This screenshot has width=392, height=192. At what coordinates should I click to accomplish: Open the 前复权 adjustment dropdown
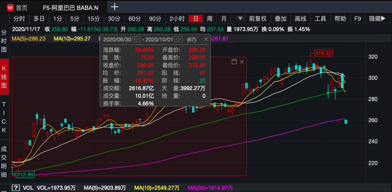(x=257, y=19)
